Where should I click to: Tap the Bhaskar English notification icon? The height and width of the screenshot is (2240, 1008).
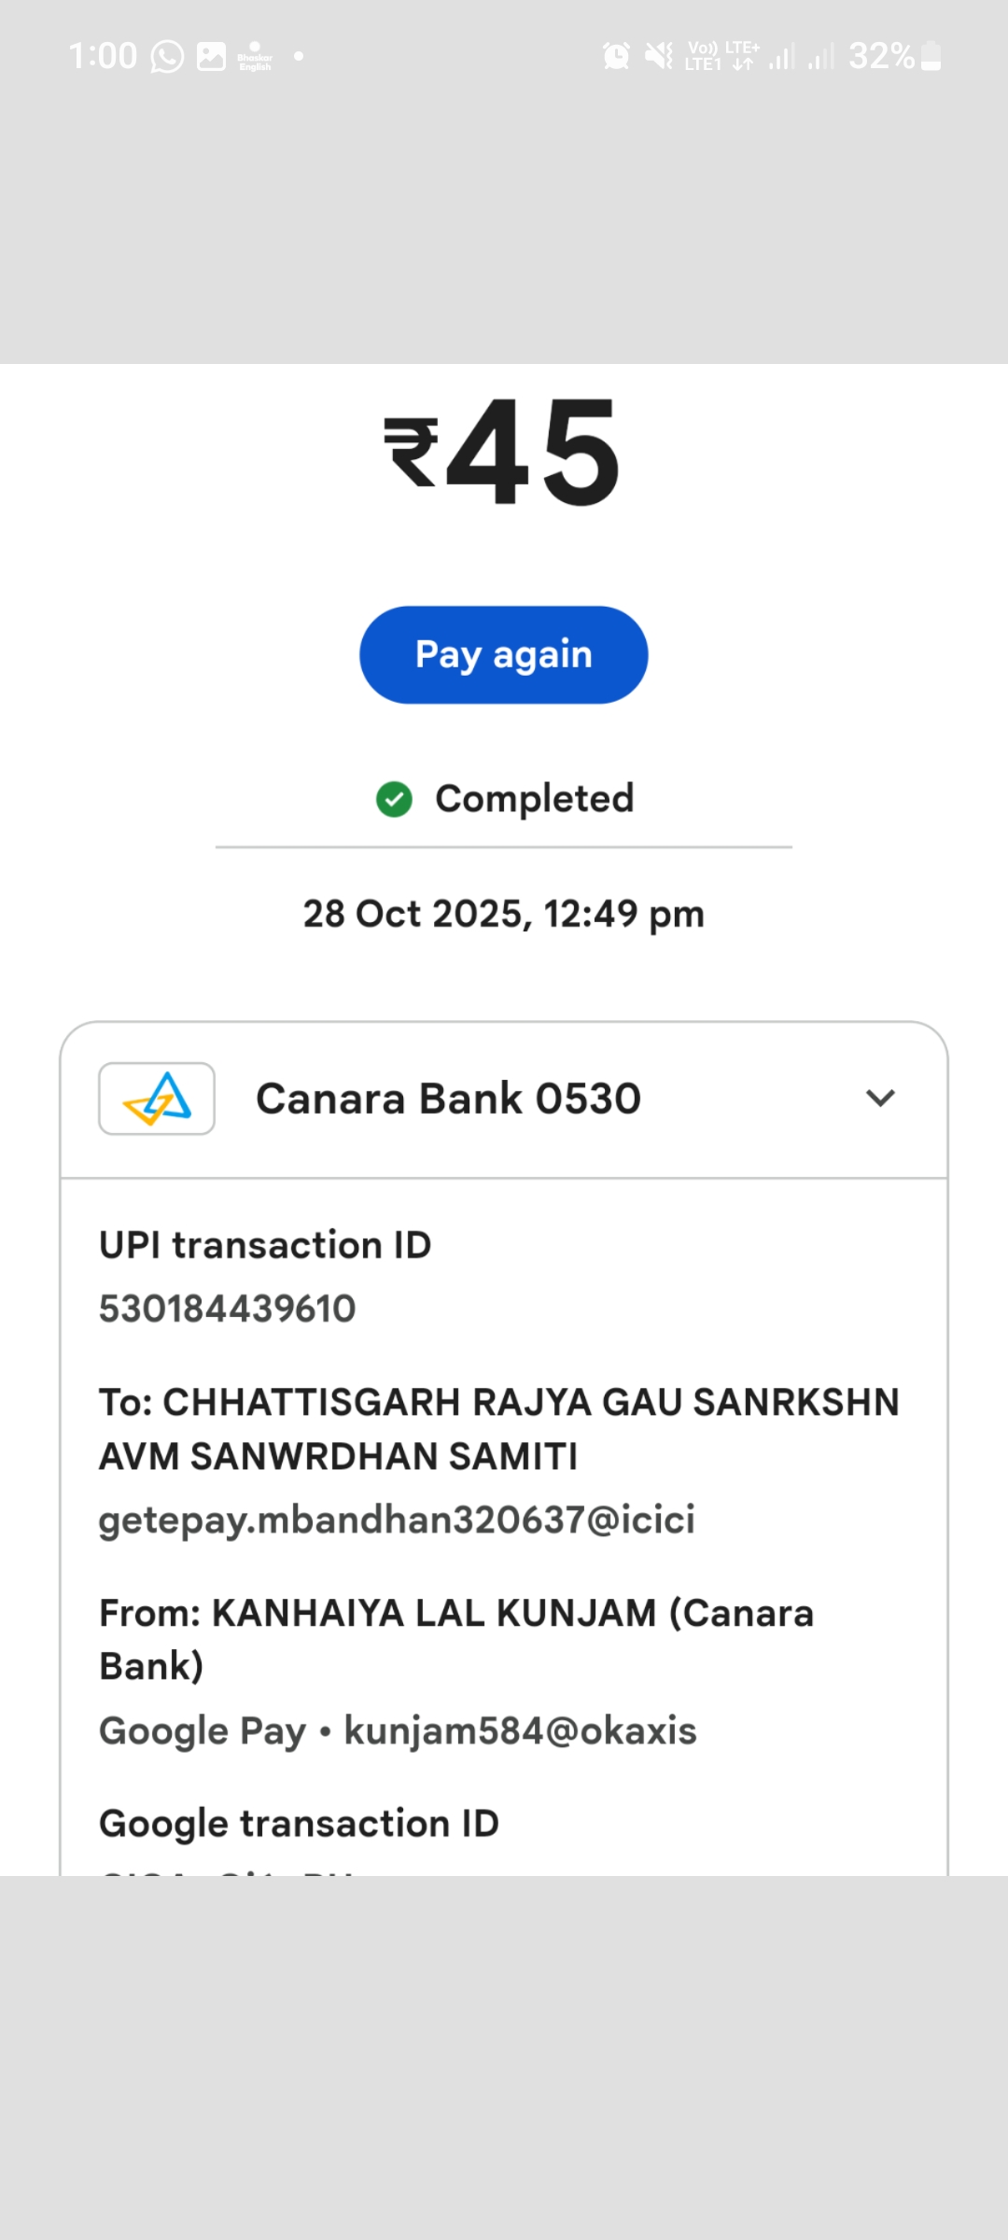pyautogui.click(x=255, y=57)
